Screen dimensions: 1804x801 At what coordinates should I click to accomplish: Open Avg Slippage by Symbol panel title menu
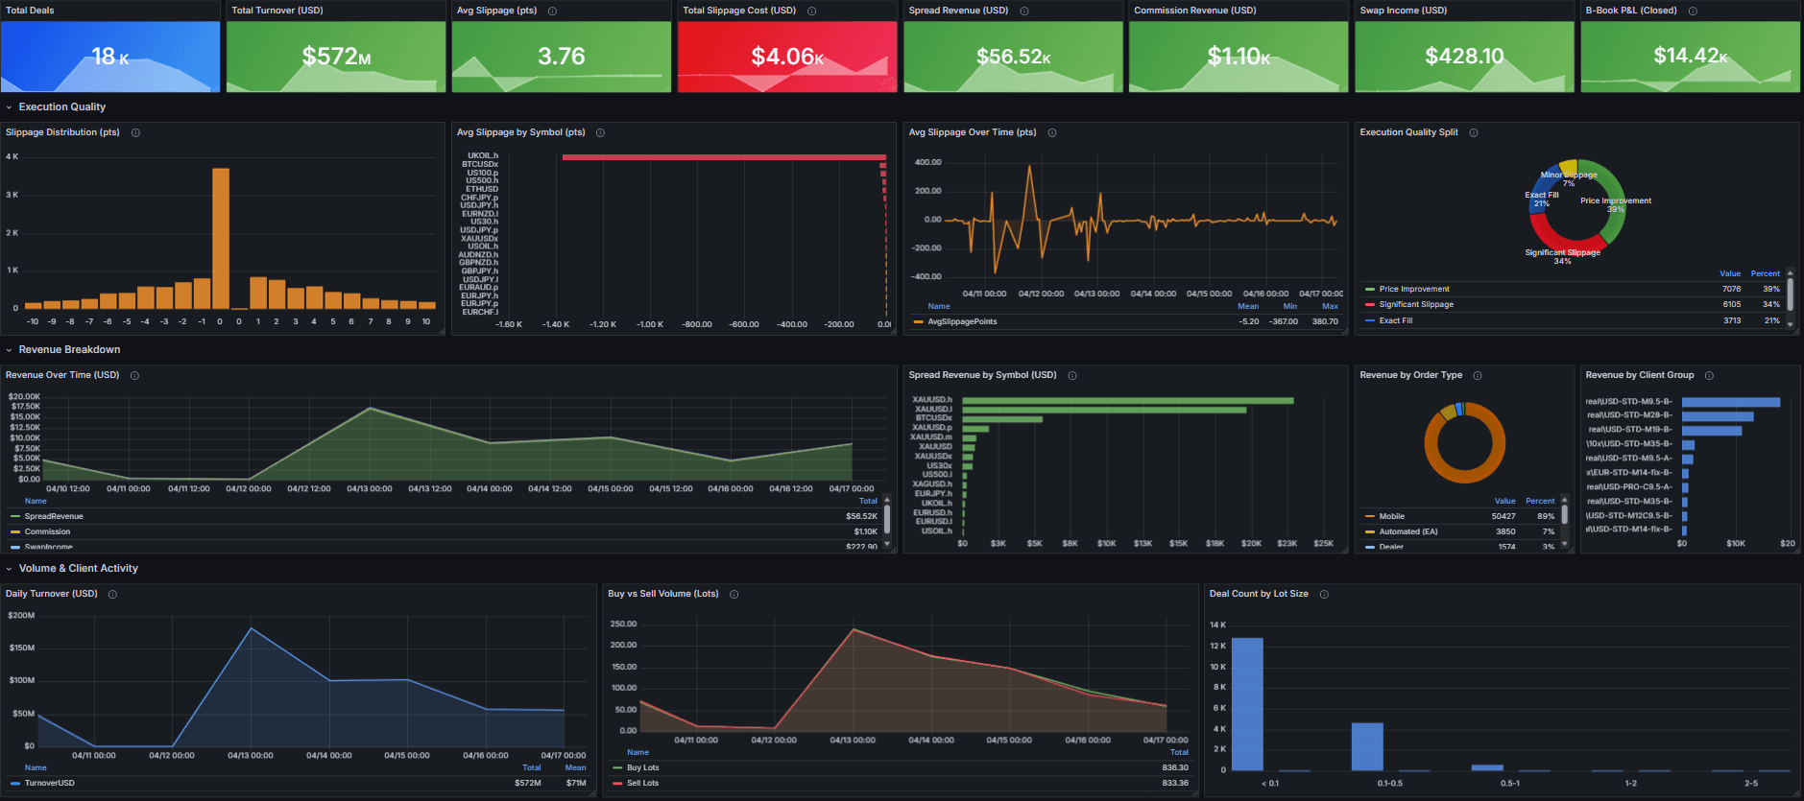pos(520,132)
